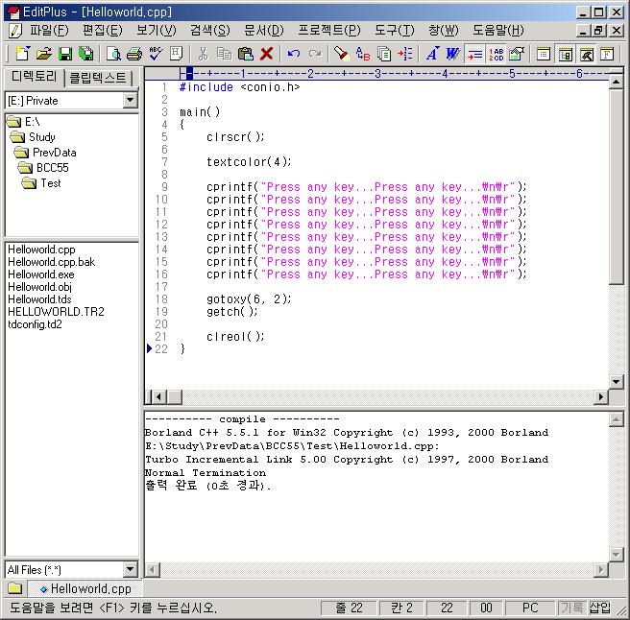Cut the selection with the scissors icon
Viewport: 630px width, 620px height.
203,54
